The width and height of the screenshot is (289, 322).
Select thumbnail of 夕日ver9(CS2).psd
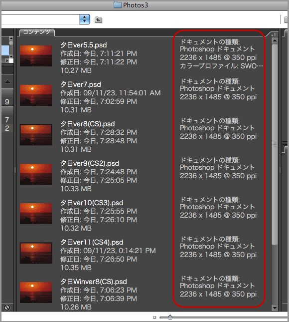36,174
